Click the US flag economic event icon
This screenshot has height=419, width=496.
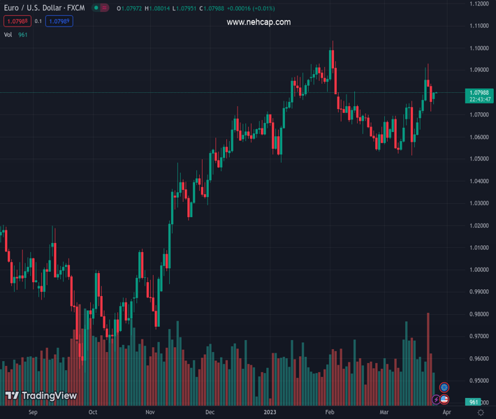coord(444,399)
